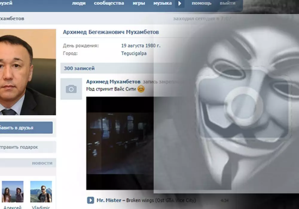Open the video thumbnail in pinned post
The image size is (299, 209).
pos(120,143)
